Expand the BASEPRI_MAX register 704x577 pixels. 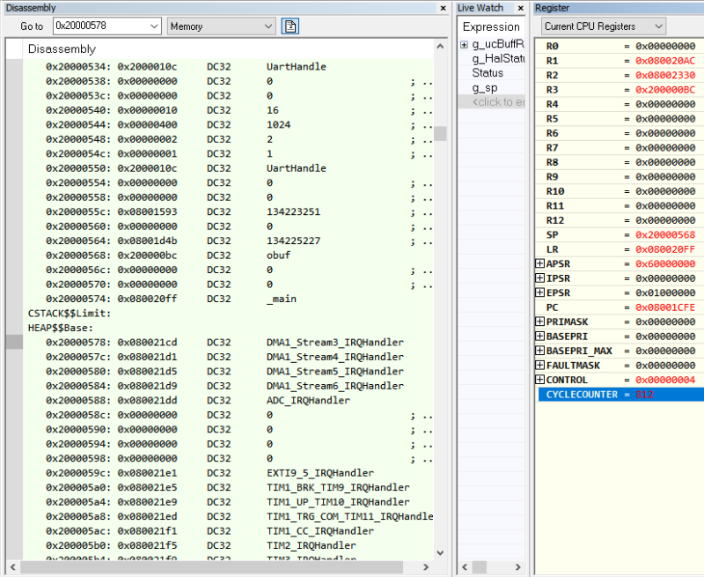[539, 351]
